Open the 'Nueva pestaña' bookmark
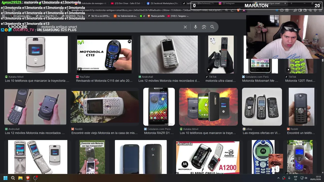 tap(156, 16)
